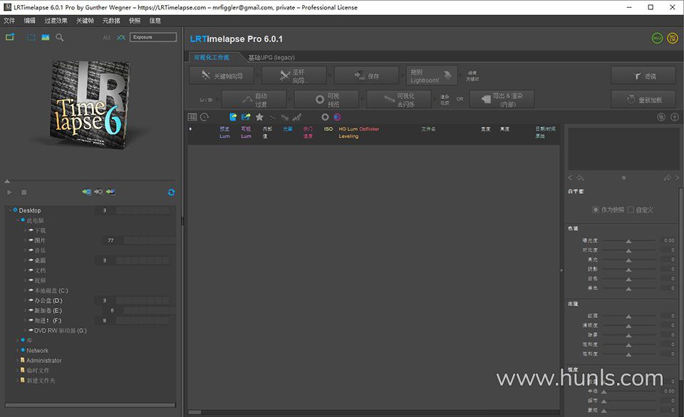Click the left round icon above the thumbnail panel
684x417 pixels.
coord(661,117)
